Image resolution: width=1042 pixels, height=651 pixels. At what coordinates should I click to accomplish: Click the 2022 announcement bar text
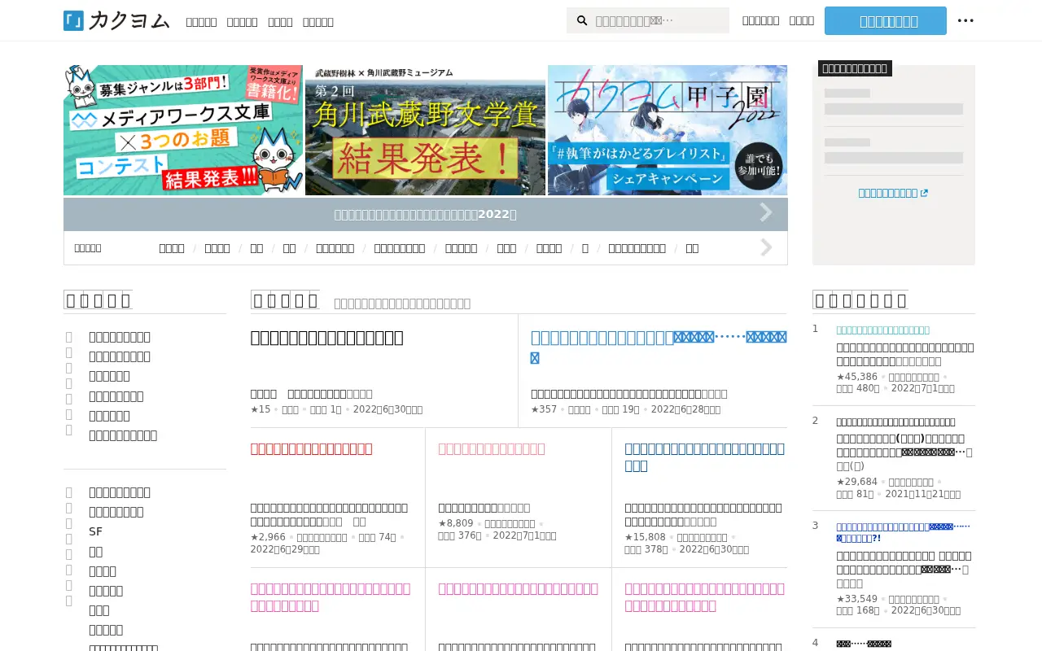tap(425, 214)
